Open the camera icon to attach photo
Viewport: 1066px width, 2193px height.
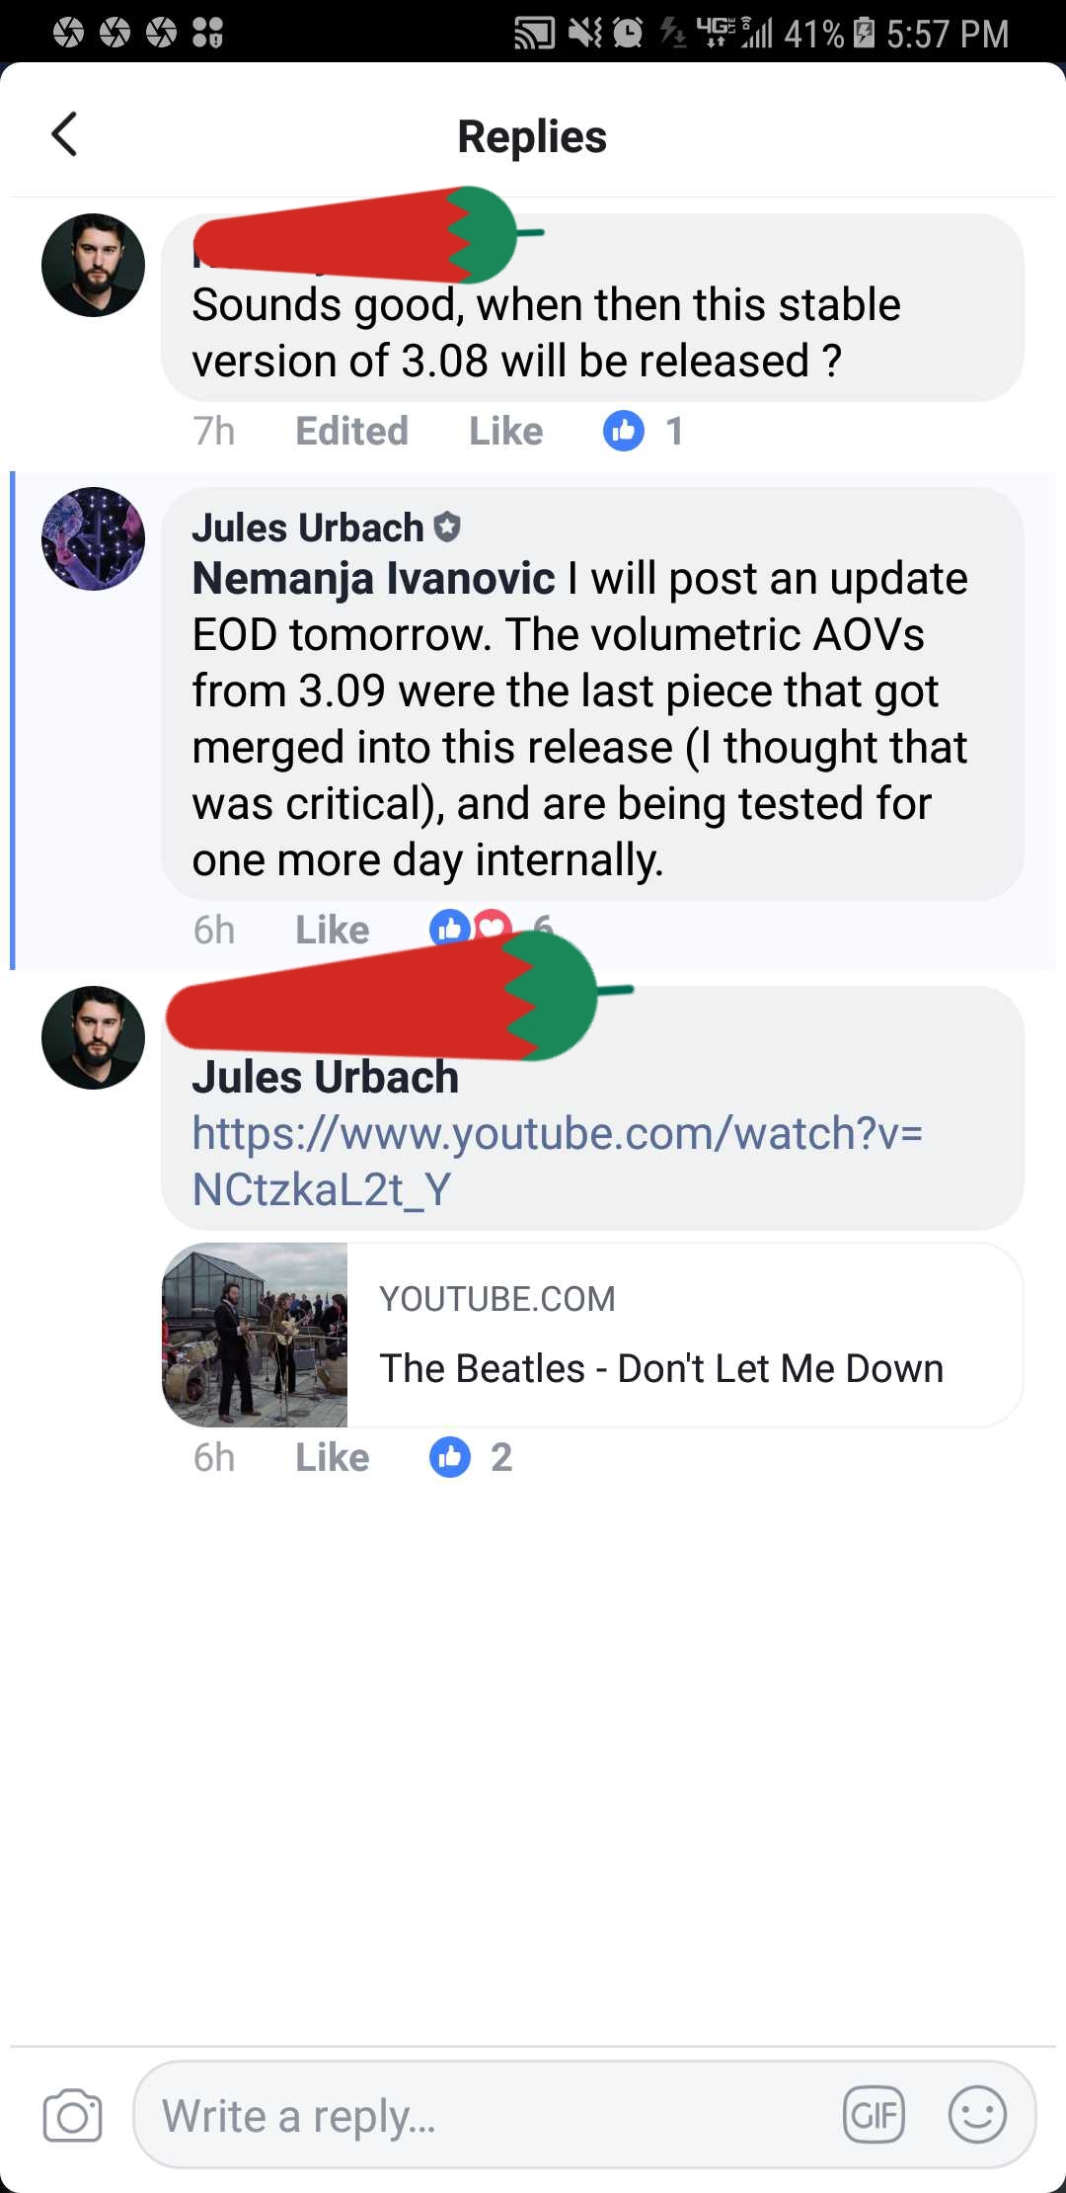[72, 2115]
